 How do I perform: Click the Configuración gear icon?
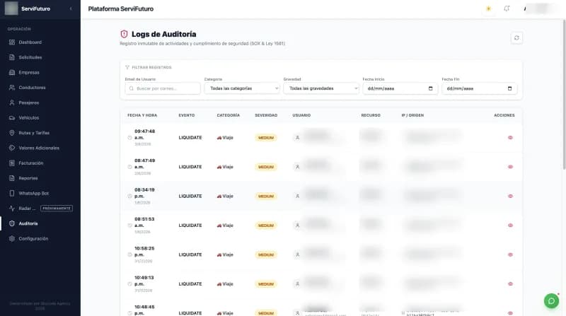[x=12, y=239]
